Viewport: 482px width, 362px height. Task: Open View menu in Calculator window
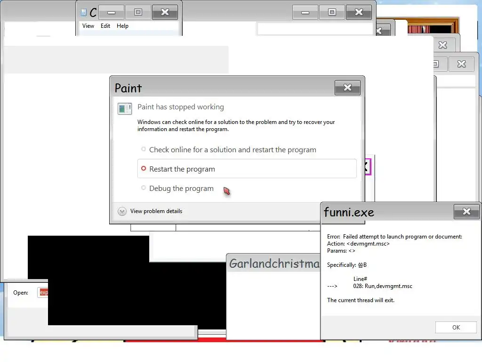point(88,26)
